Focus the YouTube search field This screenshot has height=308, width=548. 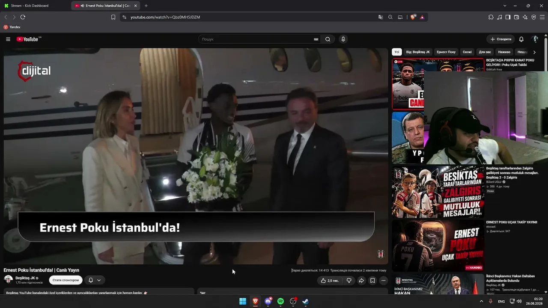[257, 39]
